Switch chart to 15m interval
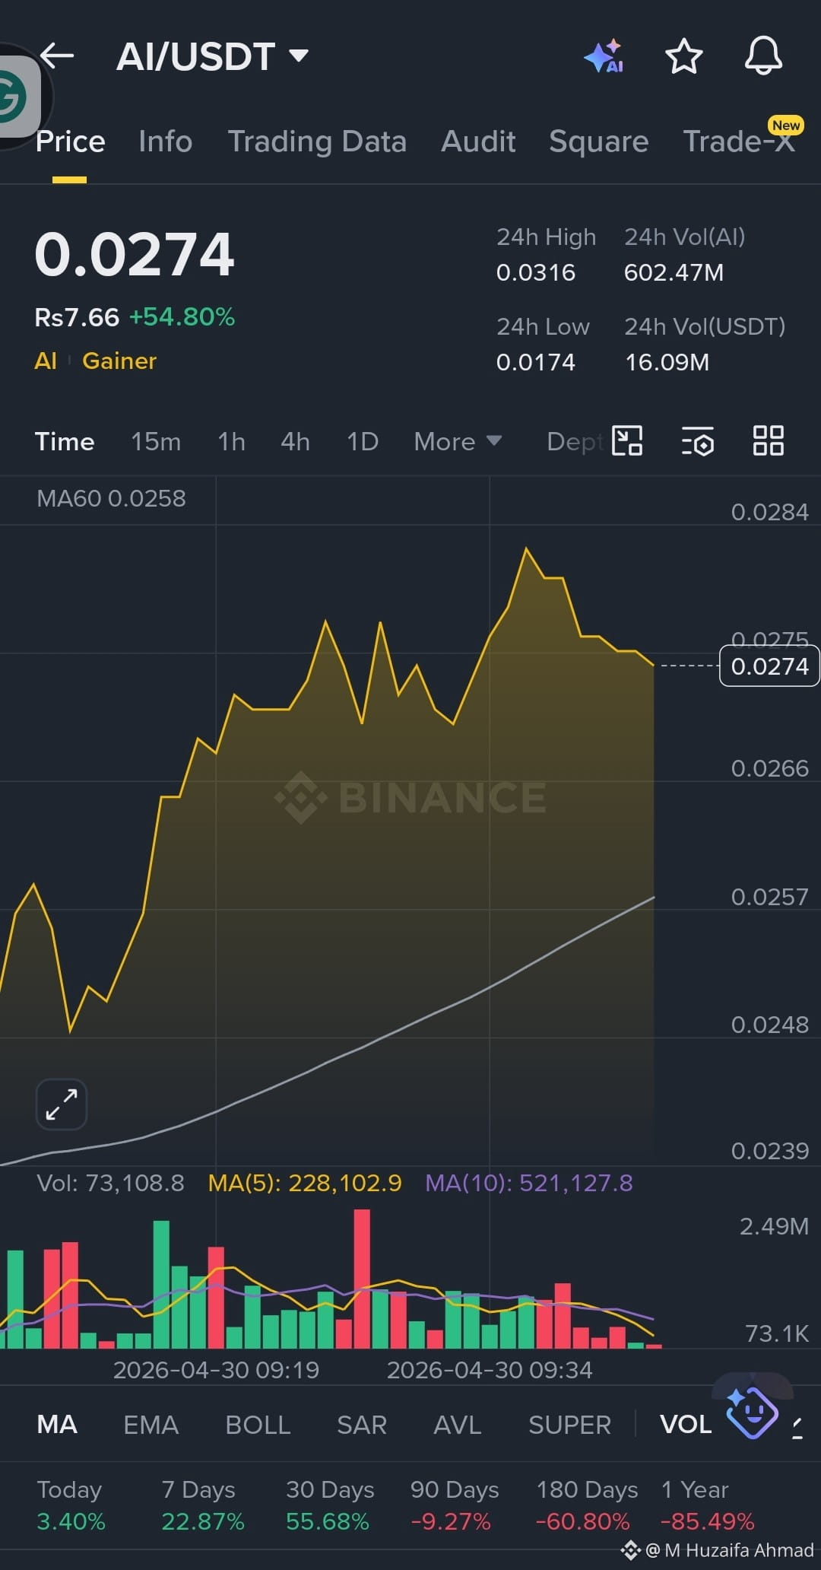Image resolution: width=821 pixels, height=1570 pixels. pos(156,441)
